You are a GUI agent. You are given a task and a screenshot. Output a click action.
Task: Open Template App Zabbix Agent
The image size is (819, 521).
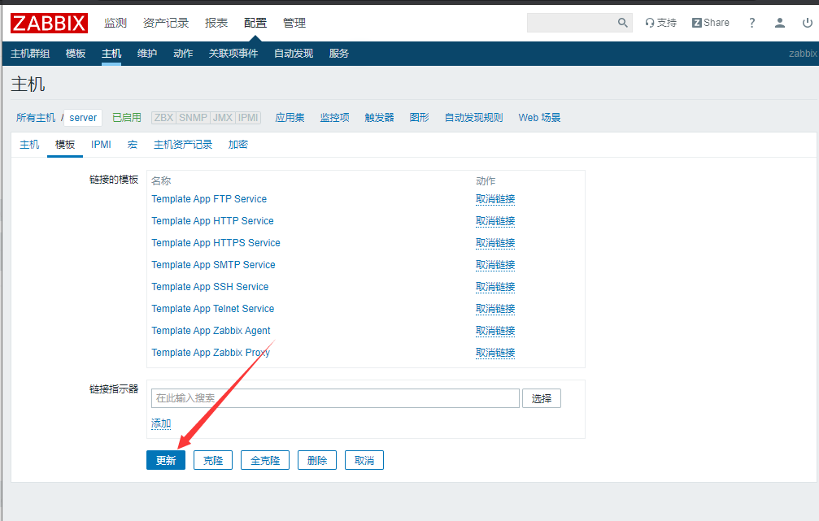tap(211, 331)
